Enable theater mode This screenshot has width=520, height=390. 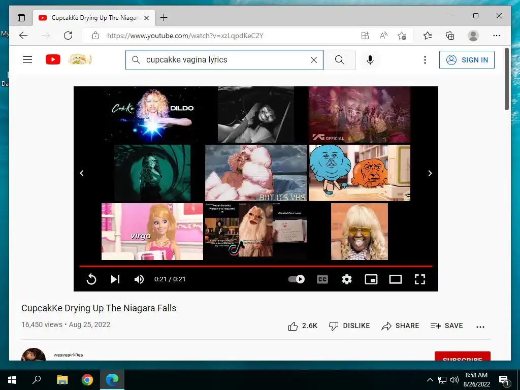395,279
